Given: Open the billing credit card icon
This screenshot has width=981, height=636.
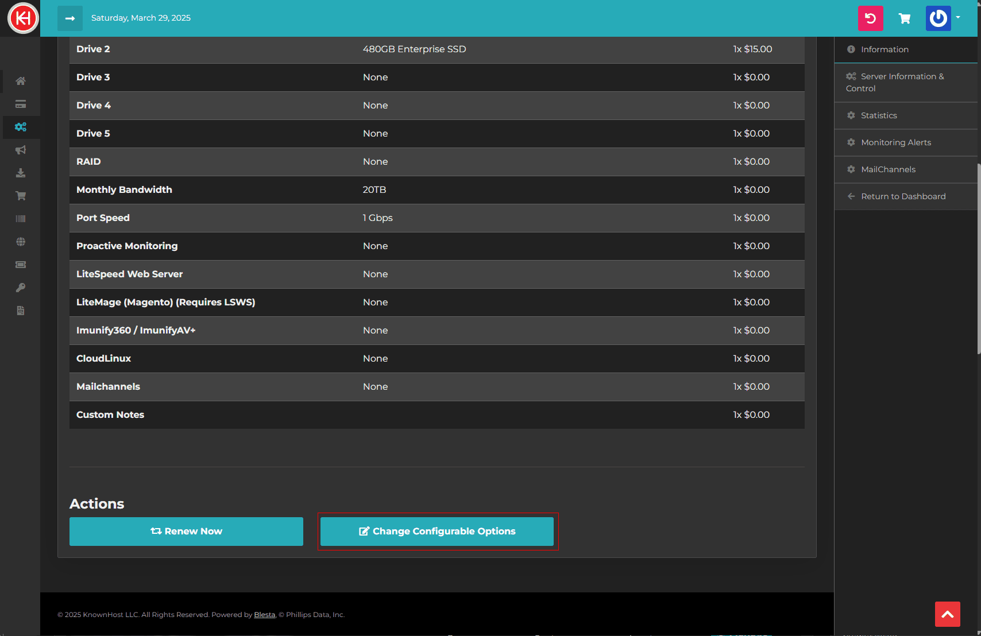Looking at the screenshot, I should tap(21, 104).
